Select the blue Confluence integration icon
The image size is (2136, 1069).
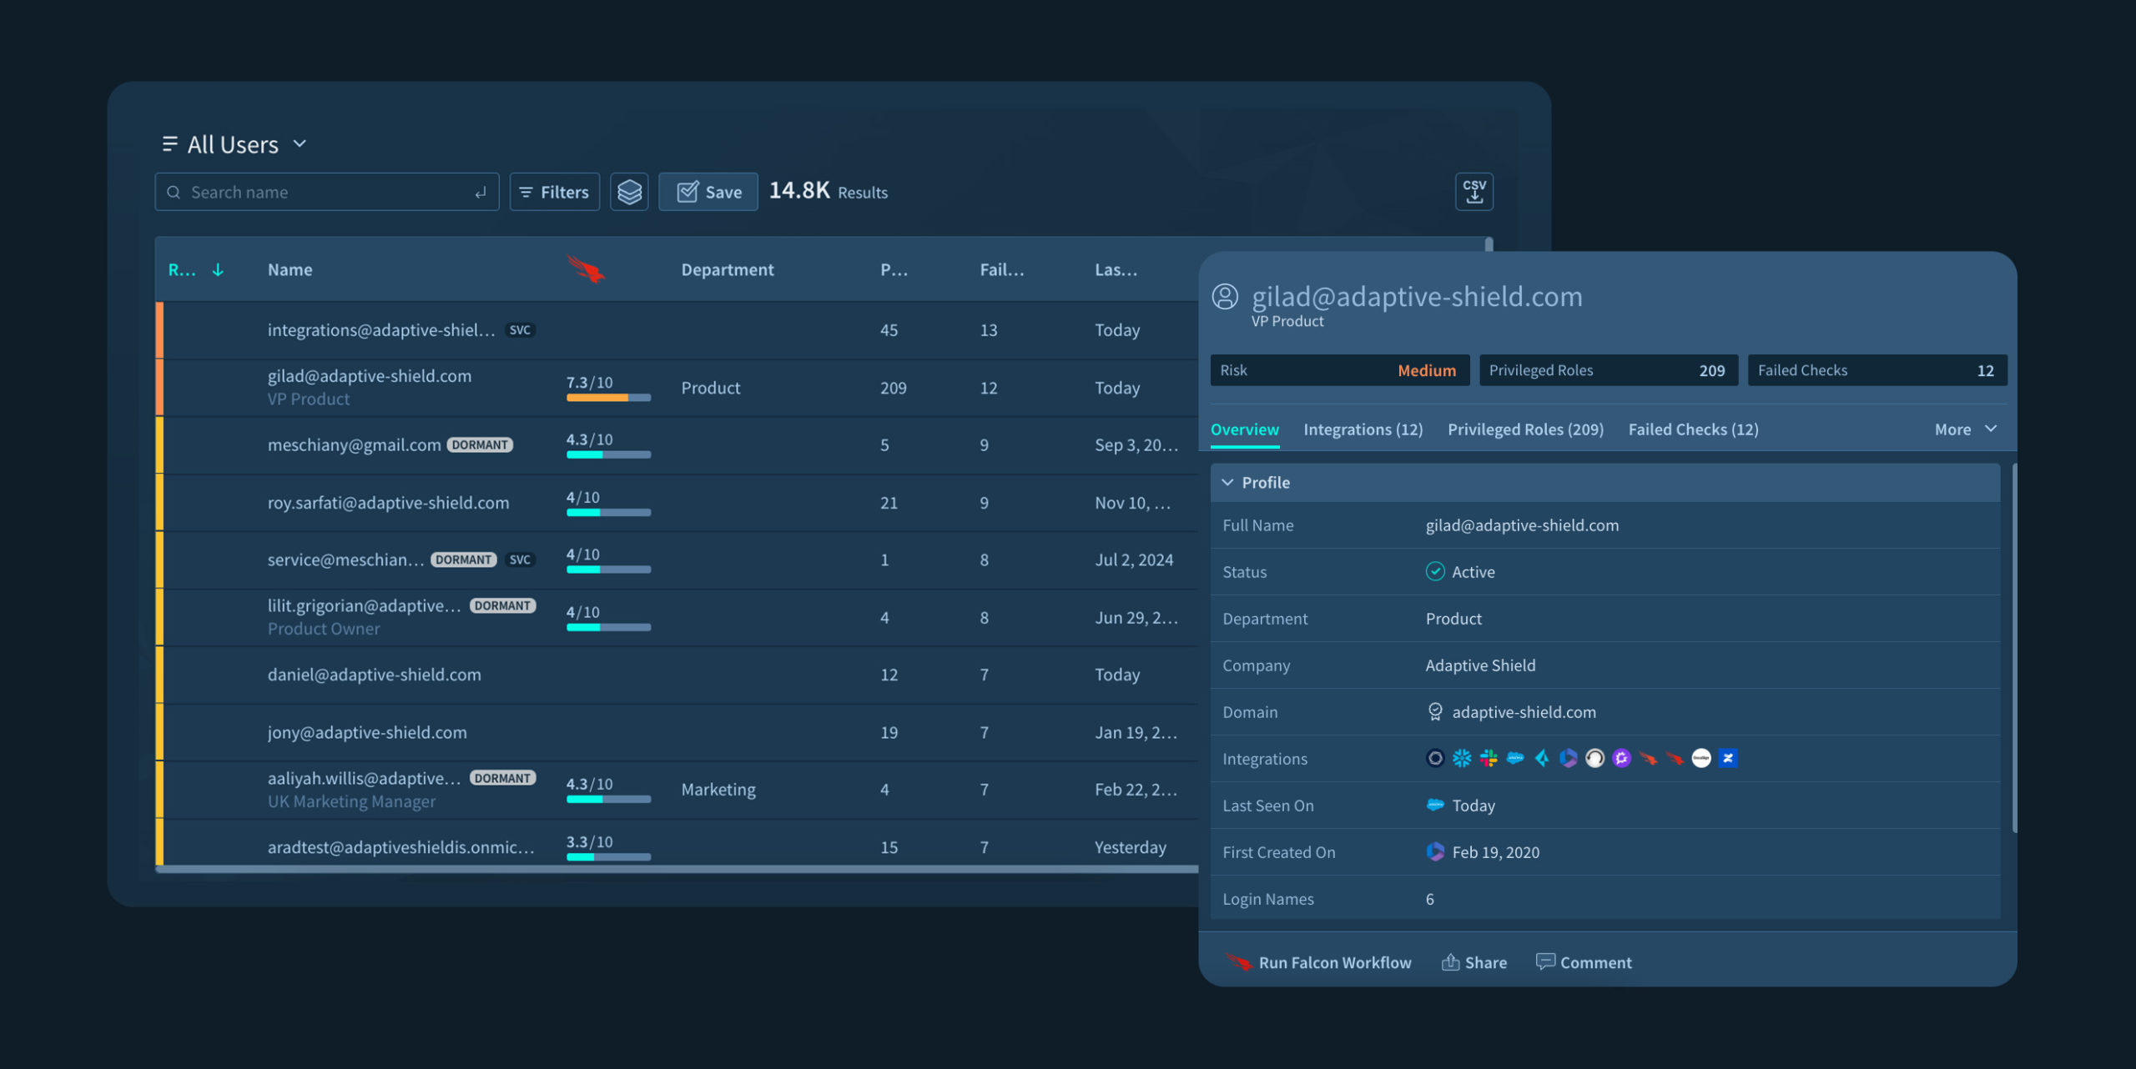point(1728,758)
